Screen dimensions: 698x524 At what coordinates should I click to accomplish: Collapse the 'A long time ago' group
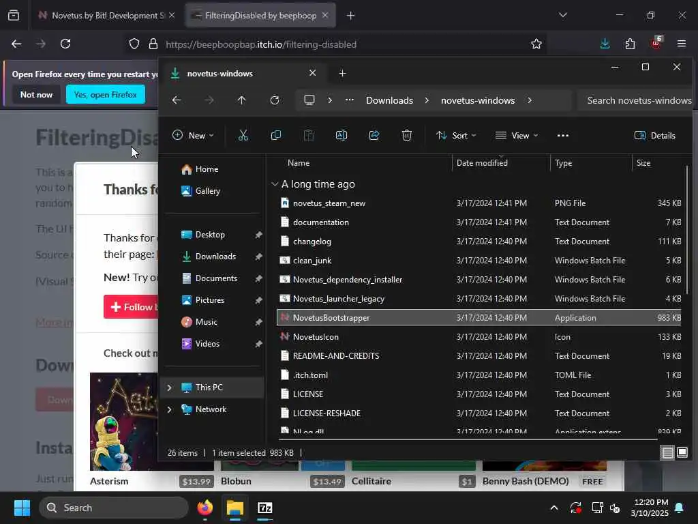point(275,184)
